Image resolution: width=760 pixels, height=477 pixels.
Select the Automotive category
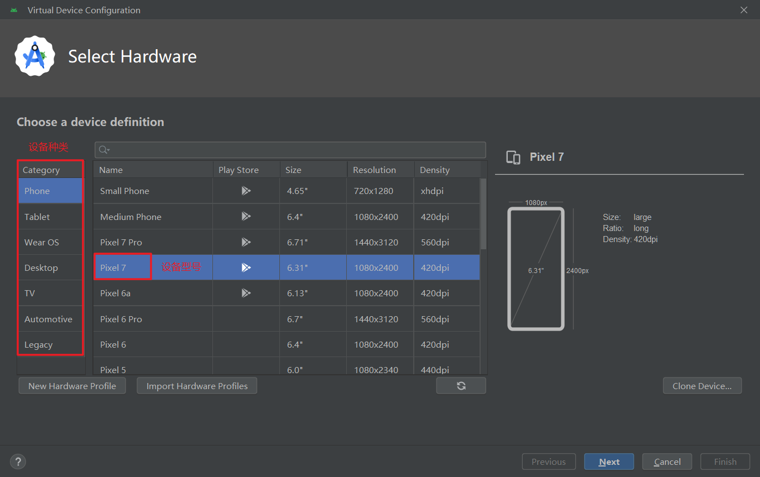[50, 319]
